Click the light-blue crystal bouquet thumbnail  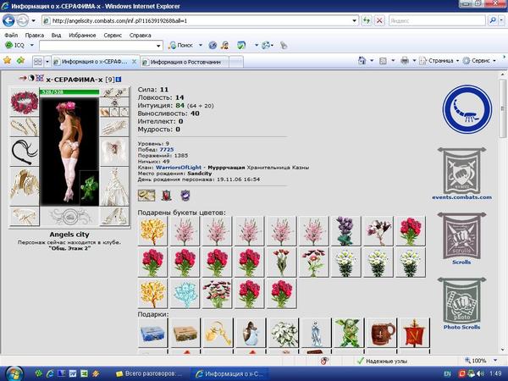[x=185, y=294]
